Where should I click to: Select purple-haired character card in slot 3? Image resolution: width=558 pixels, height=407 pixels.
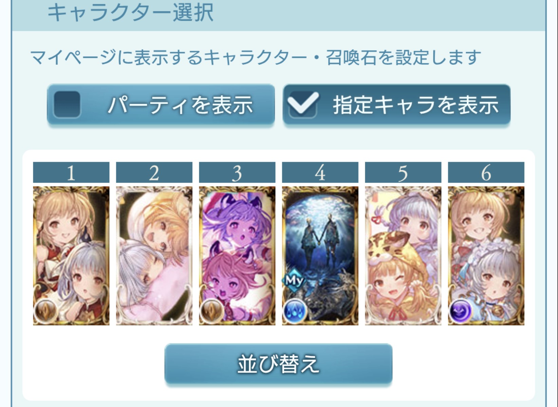(237, 256)
